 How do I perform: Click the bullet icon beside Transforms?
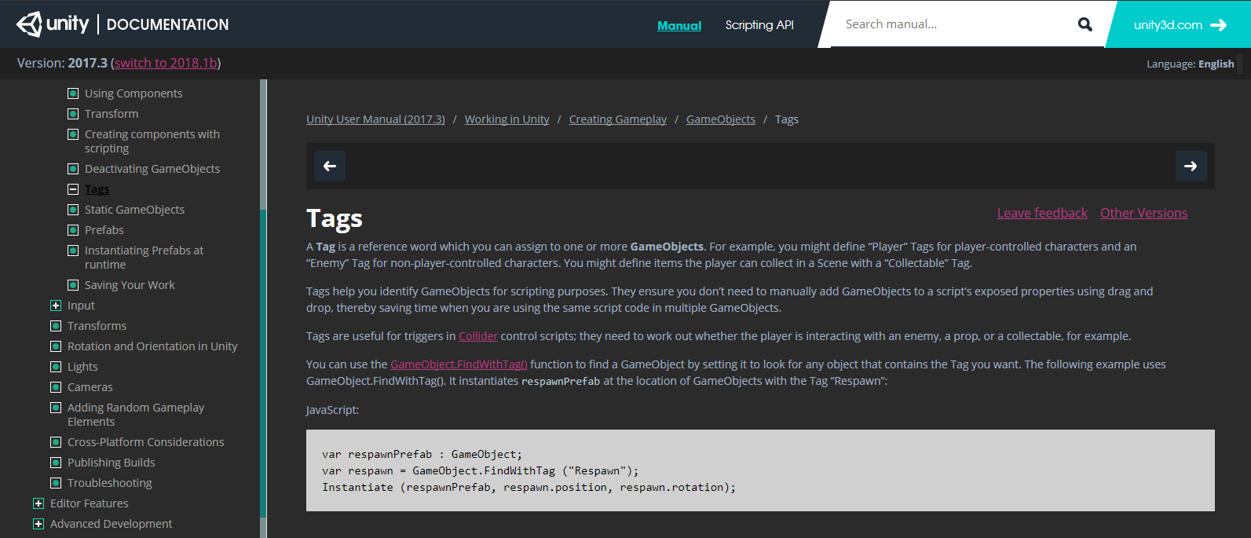pos(56,326)
